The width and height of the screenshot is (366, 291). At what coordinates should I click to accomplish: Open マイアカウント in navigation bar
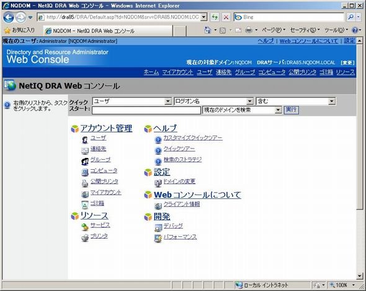177,72
